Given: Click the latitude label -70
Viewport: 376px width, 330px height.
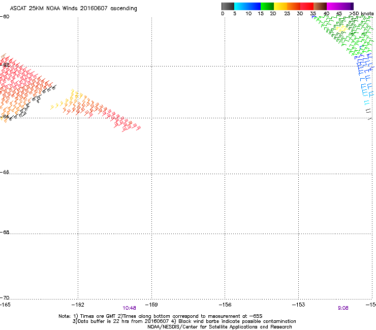Looking at the screenshot, I should point(5,298).
